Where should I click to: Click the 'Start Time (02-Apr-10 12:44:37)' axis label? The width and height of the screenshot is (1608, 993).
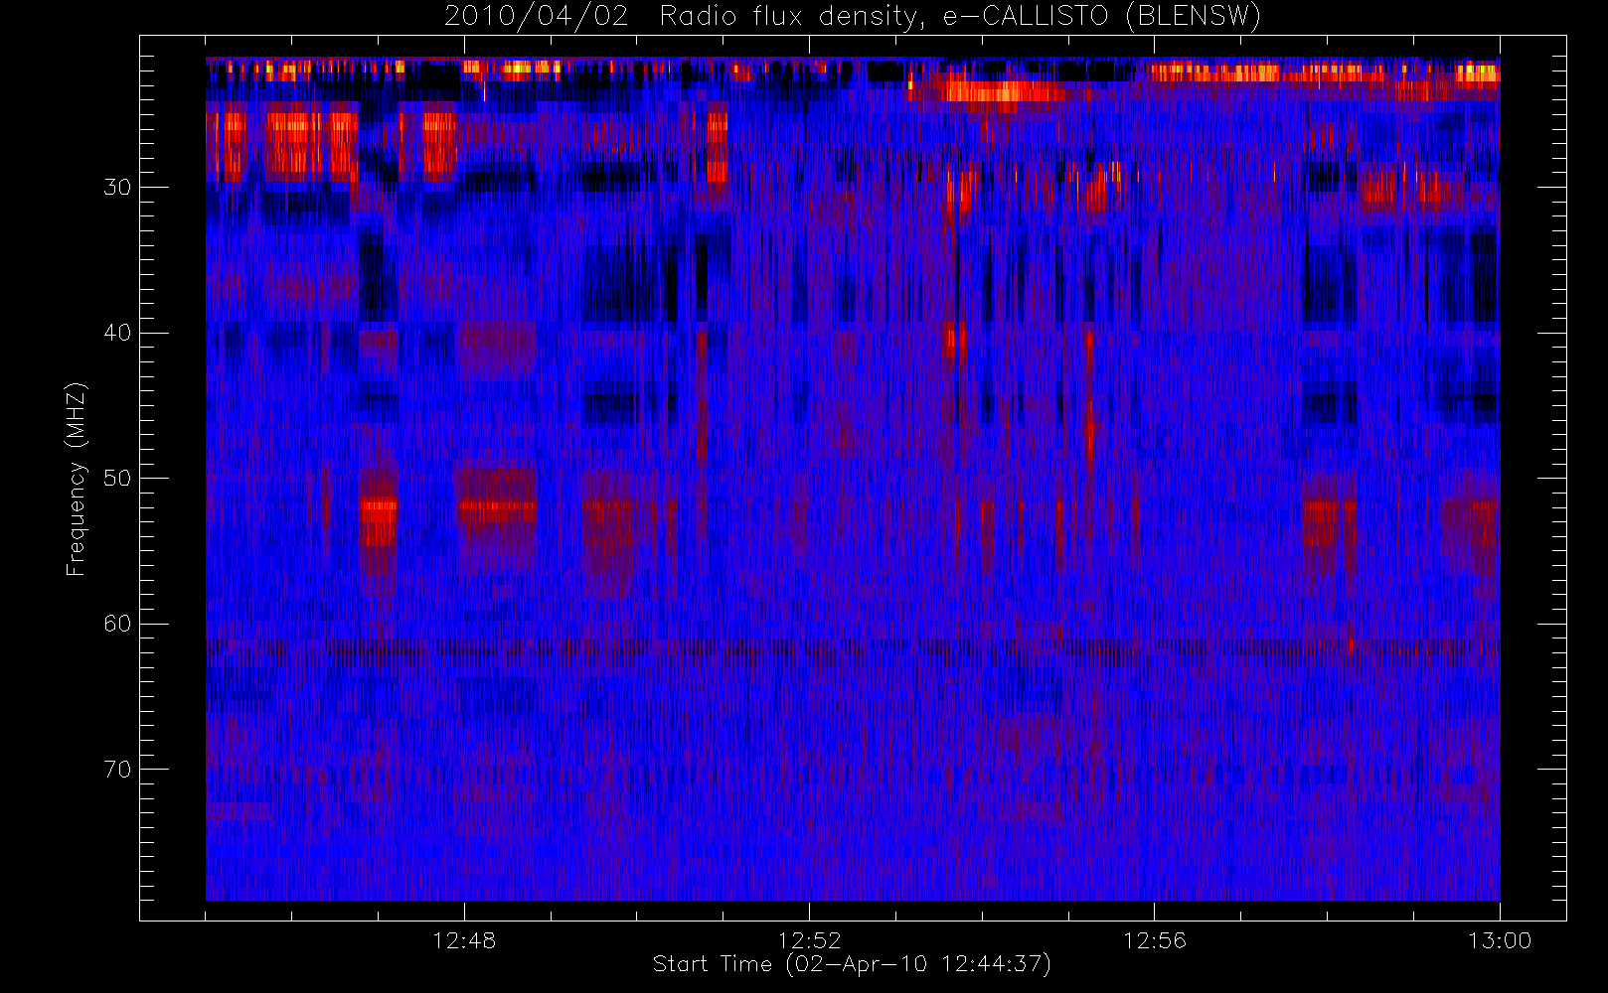point(852,964)
